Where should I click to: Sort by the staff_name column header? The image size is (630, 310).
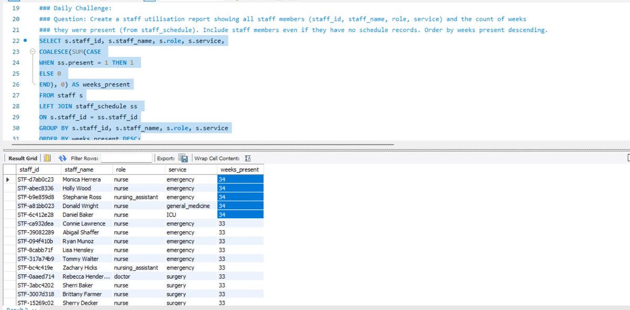point(86,170)
